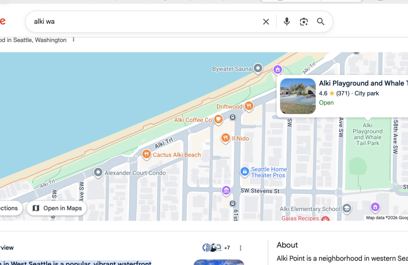The height and width of the screenshot is (265, 408).
Task: Open Google Lens image search
Action: [x=304, y=22]
